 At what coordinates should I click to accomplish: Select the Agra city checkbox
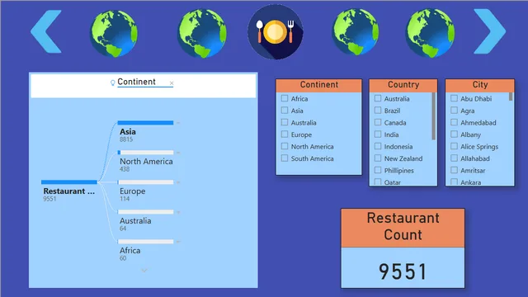[x=454, y=110]
